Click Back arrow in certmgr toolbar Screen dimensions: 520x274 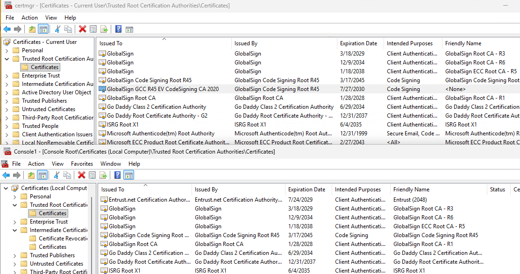7,29
